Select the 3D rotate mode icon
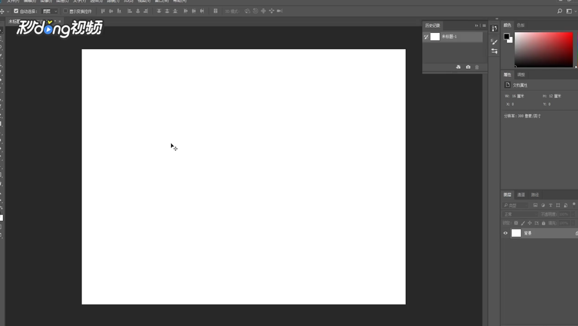 pyautogui.click(x=247, y=11)
